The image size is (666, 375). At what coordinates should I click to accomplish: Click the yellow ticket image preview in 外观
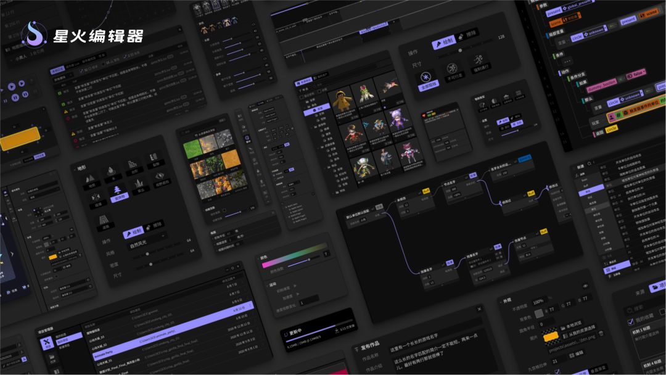click(x=551, y=336)
